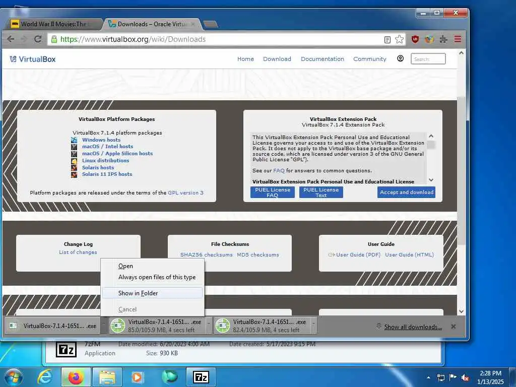Open Windows Explorer folder in the taskbar
The width and height of the screenshot is (516, 387).
pos(107,377)
